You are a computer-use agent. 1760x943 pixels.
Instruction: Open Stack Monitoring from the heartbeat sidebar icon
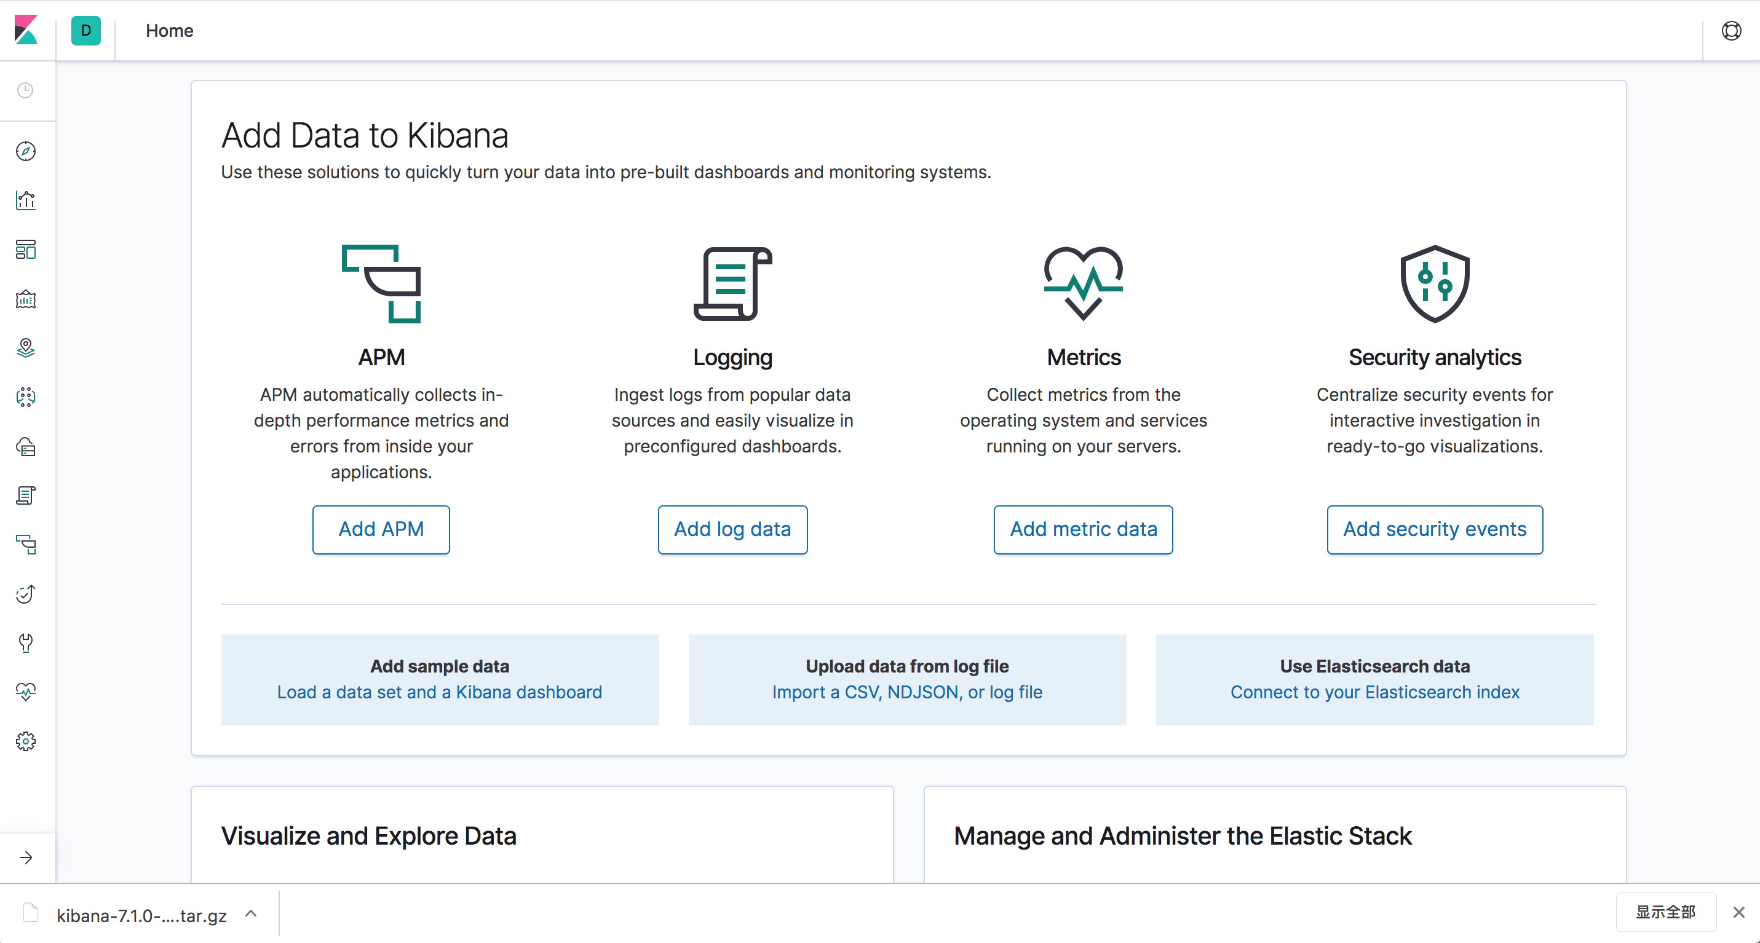click(x=26, y=692)
